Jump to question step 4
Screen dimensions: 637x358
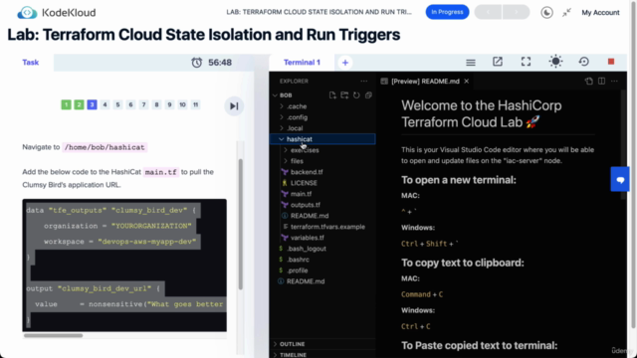(105, 104)
